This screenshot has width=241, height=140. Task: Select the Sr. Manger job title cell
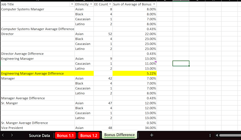(x=38, y=103)
